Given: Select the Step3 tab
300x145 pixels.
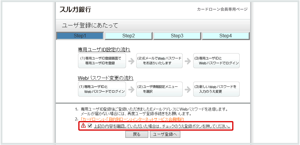Looking at the screenshot, I should tap(177, 36).
